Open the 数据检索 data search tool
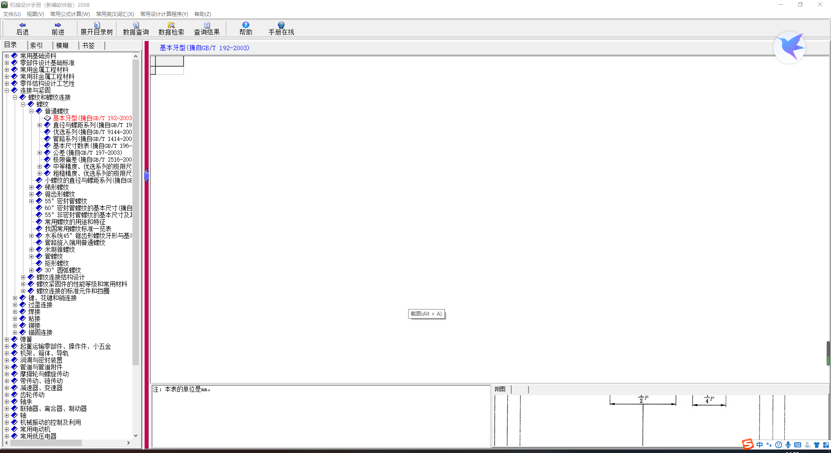 [171, 25]
